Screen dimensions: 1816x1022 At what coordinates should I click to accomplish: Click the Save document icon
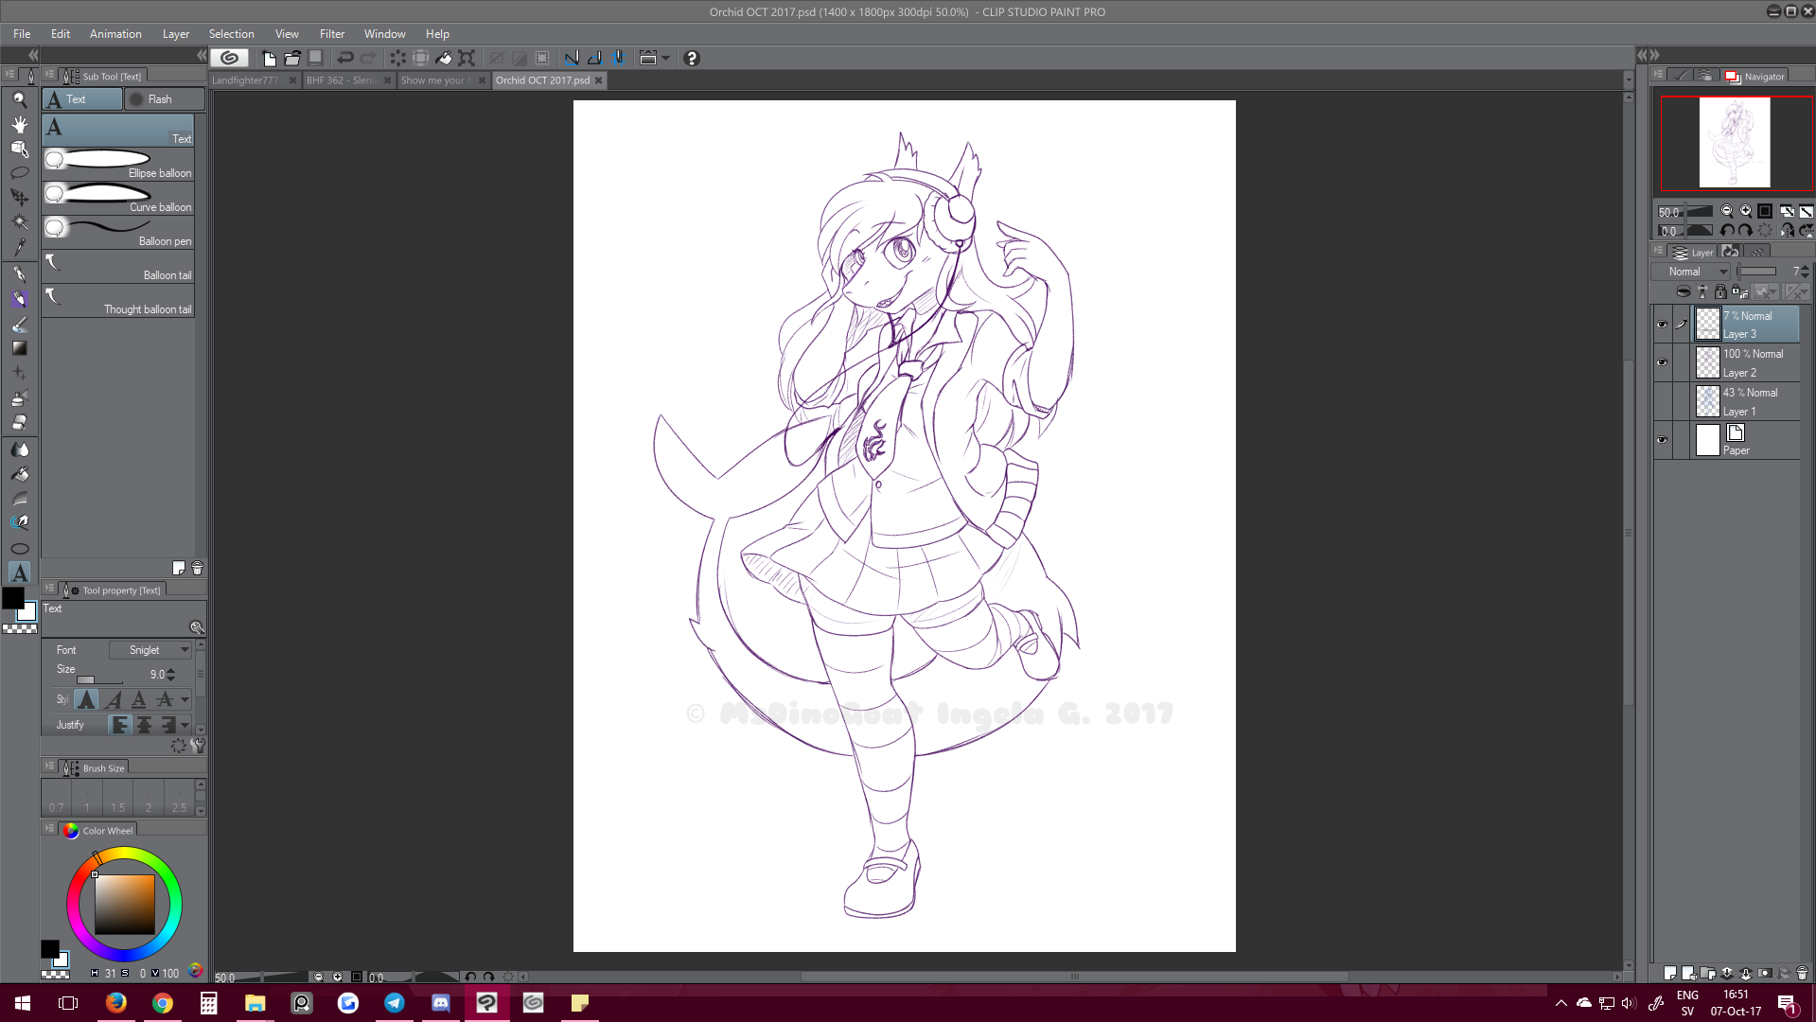pyautogui.click(x=316, y=59)
